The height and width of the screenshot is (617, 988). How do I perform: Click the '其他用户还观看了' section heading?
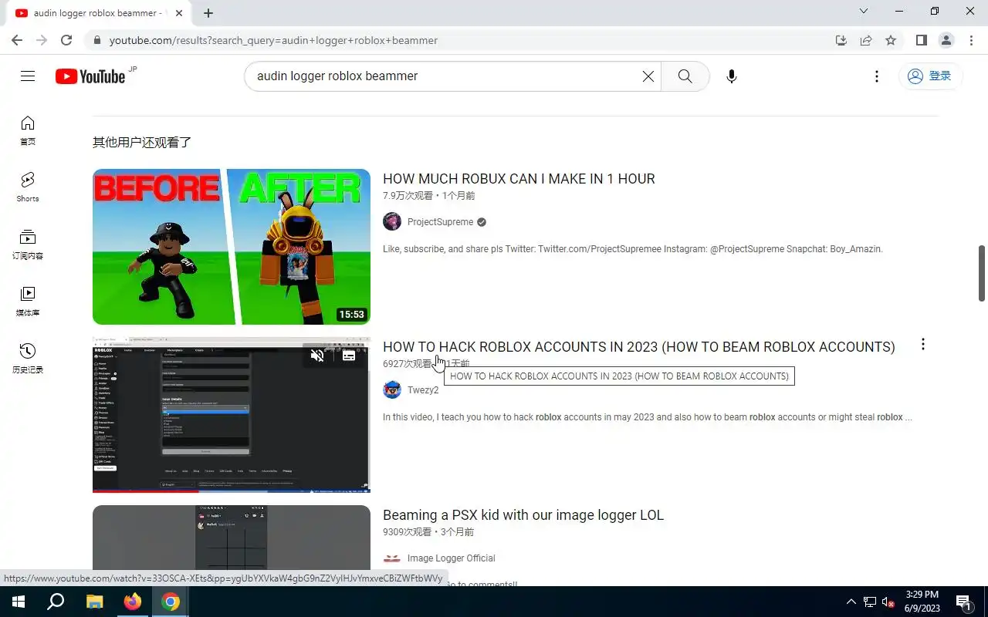142,142
